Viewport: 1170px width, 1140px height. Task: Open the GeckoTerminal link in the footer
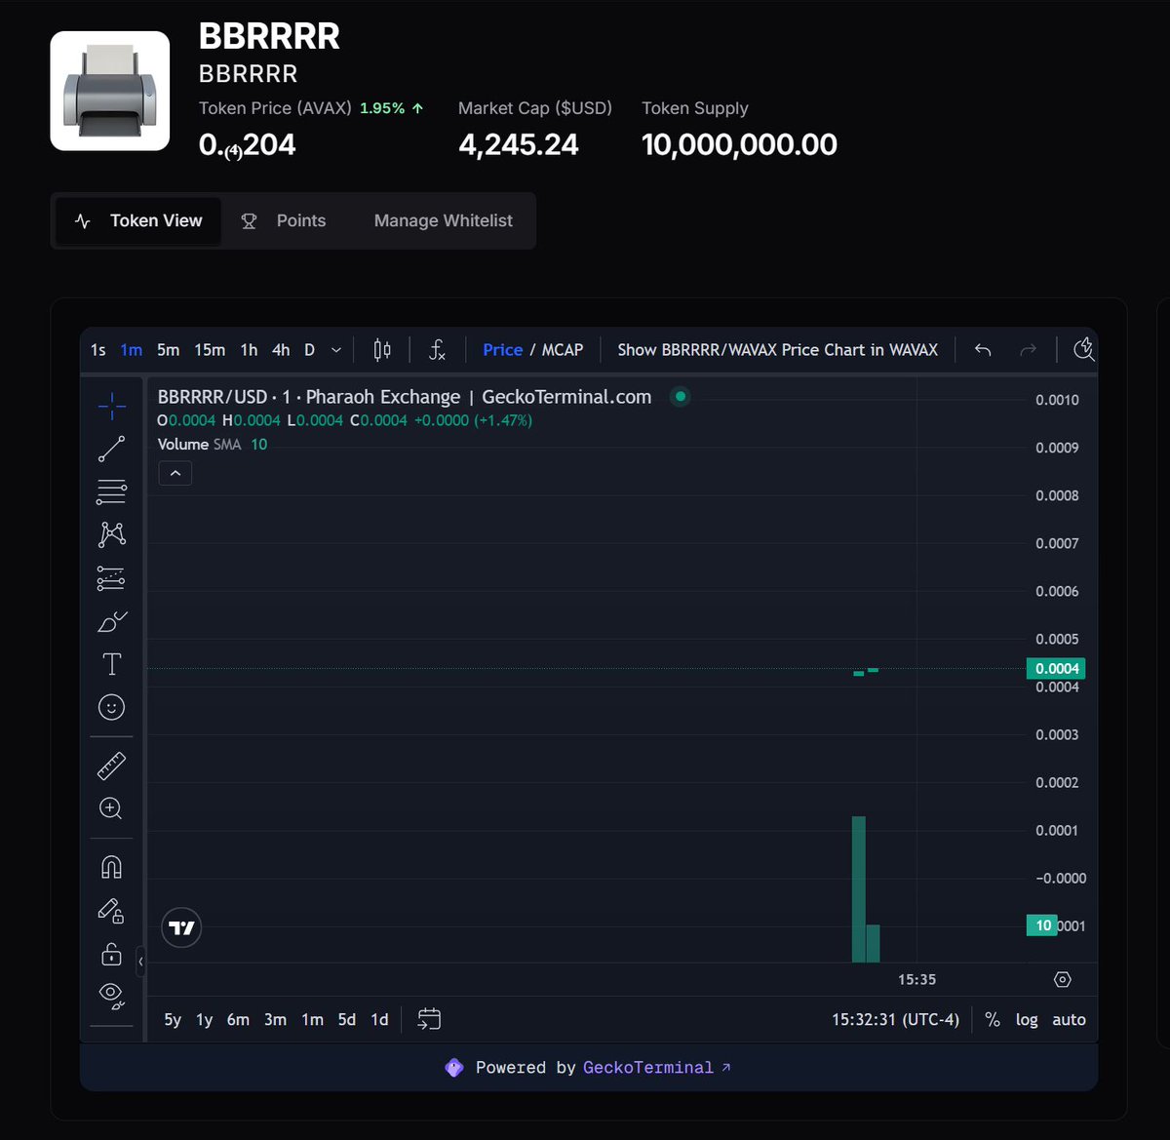[x=647, y=1067]
